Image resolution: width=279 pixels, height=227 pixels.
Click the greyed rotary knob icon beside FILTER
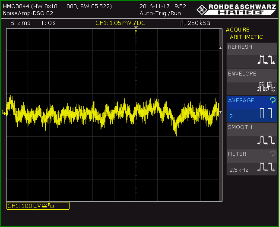pyautogui.click(x=273, y=153)
